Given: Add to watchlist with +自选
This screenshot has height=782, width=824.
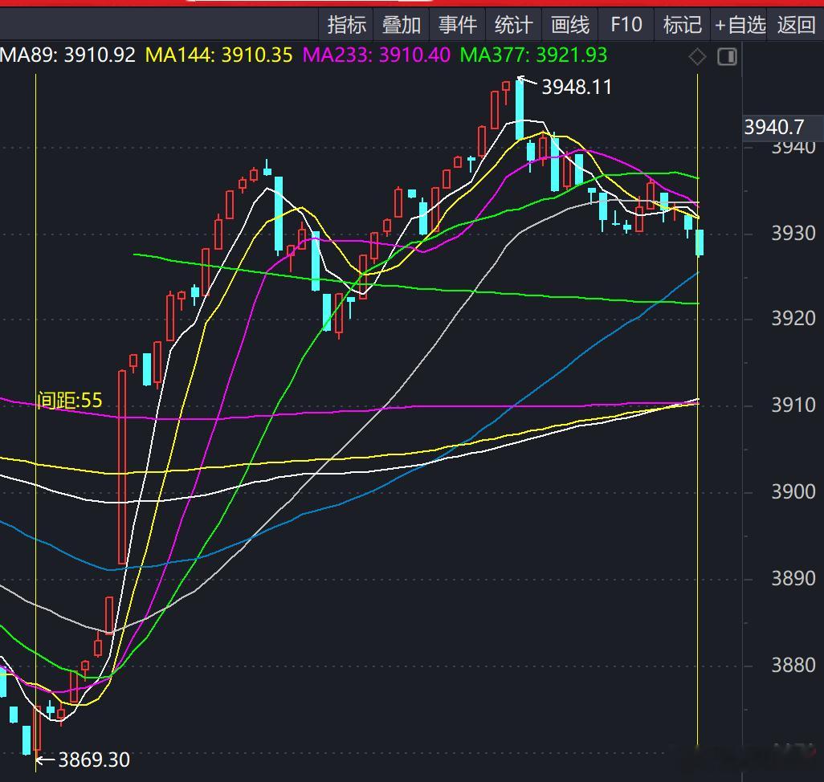Looking at the screenshot, I should click(x=740, y=25).
